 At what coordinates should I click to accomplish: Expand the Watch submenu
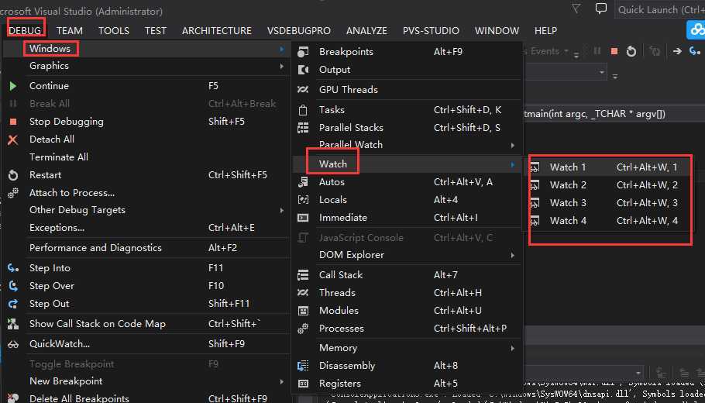pos(513,165)
